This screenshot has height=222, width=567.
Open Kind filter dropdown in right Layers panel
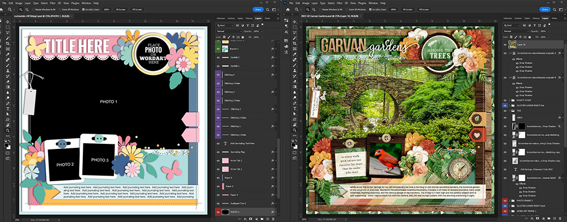tap(511, 25)
